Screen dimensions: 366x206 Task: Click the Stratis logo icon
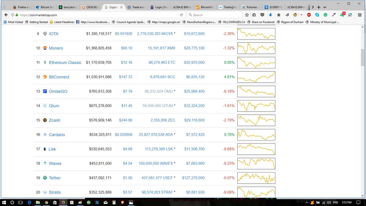point(45,192)
